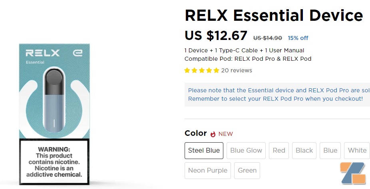This screenshot has width=370, height=189.
Task: Click the RELX Essential Device title
Action: 274,16
